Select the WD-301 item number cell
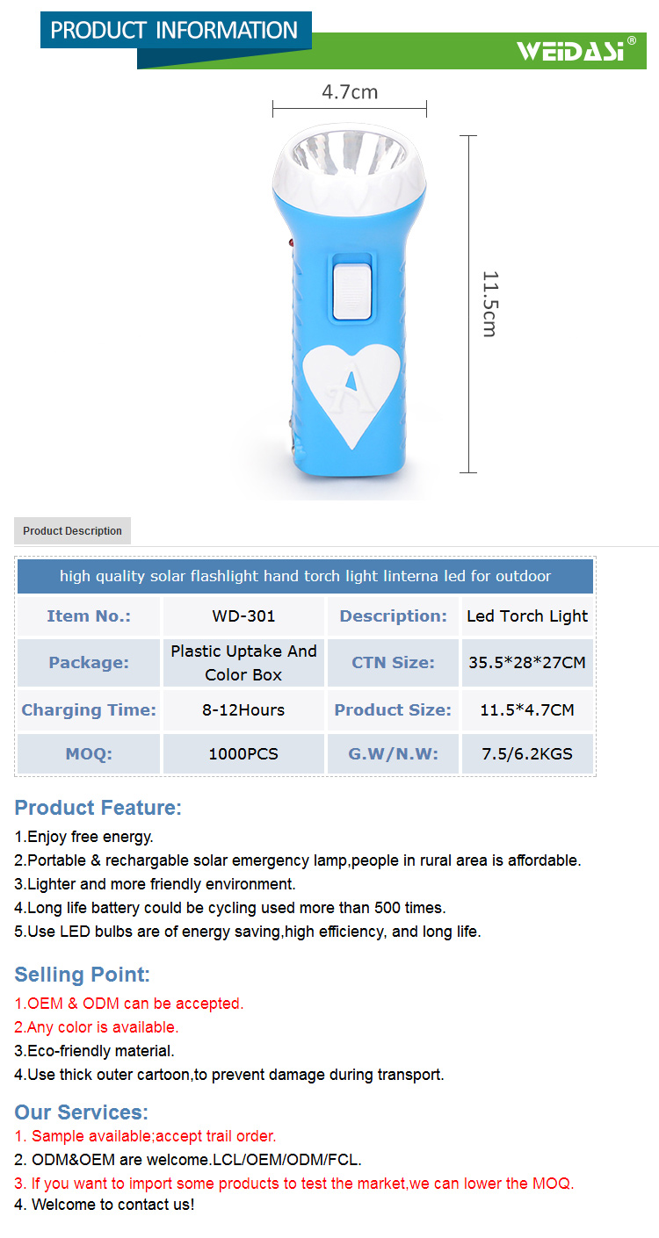 coord(243,616)
